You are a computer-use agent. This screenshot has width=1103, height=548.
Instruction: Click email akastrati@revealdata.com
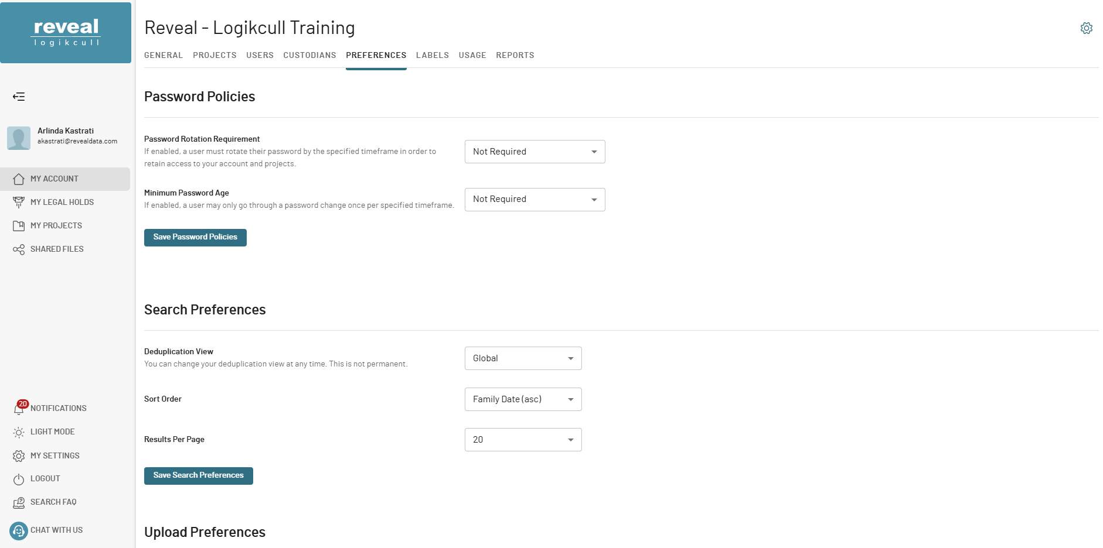pyautogui.click(x=77, y=141)
